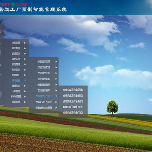The height and width of the screenshot is (152, 152).
Task: Open the 质量控制 menu item
Action: pos(16,86)
